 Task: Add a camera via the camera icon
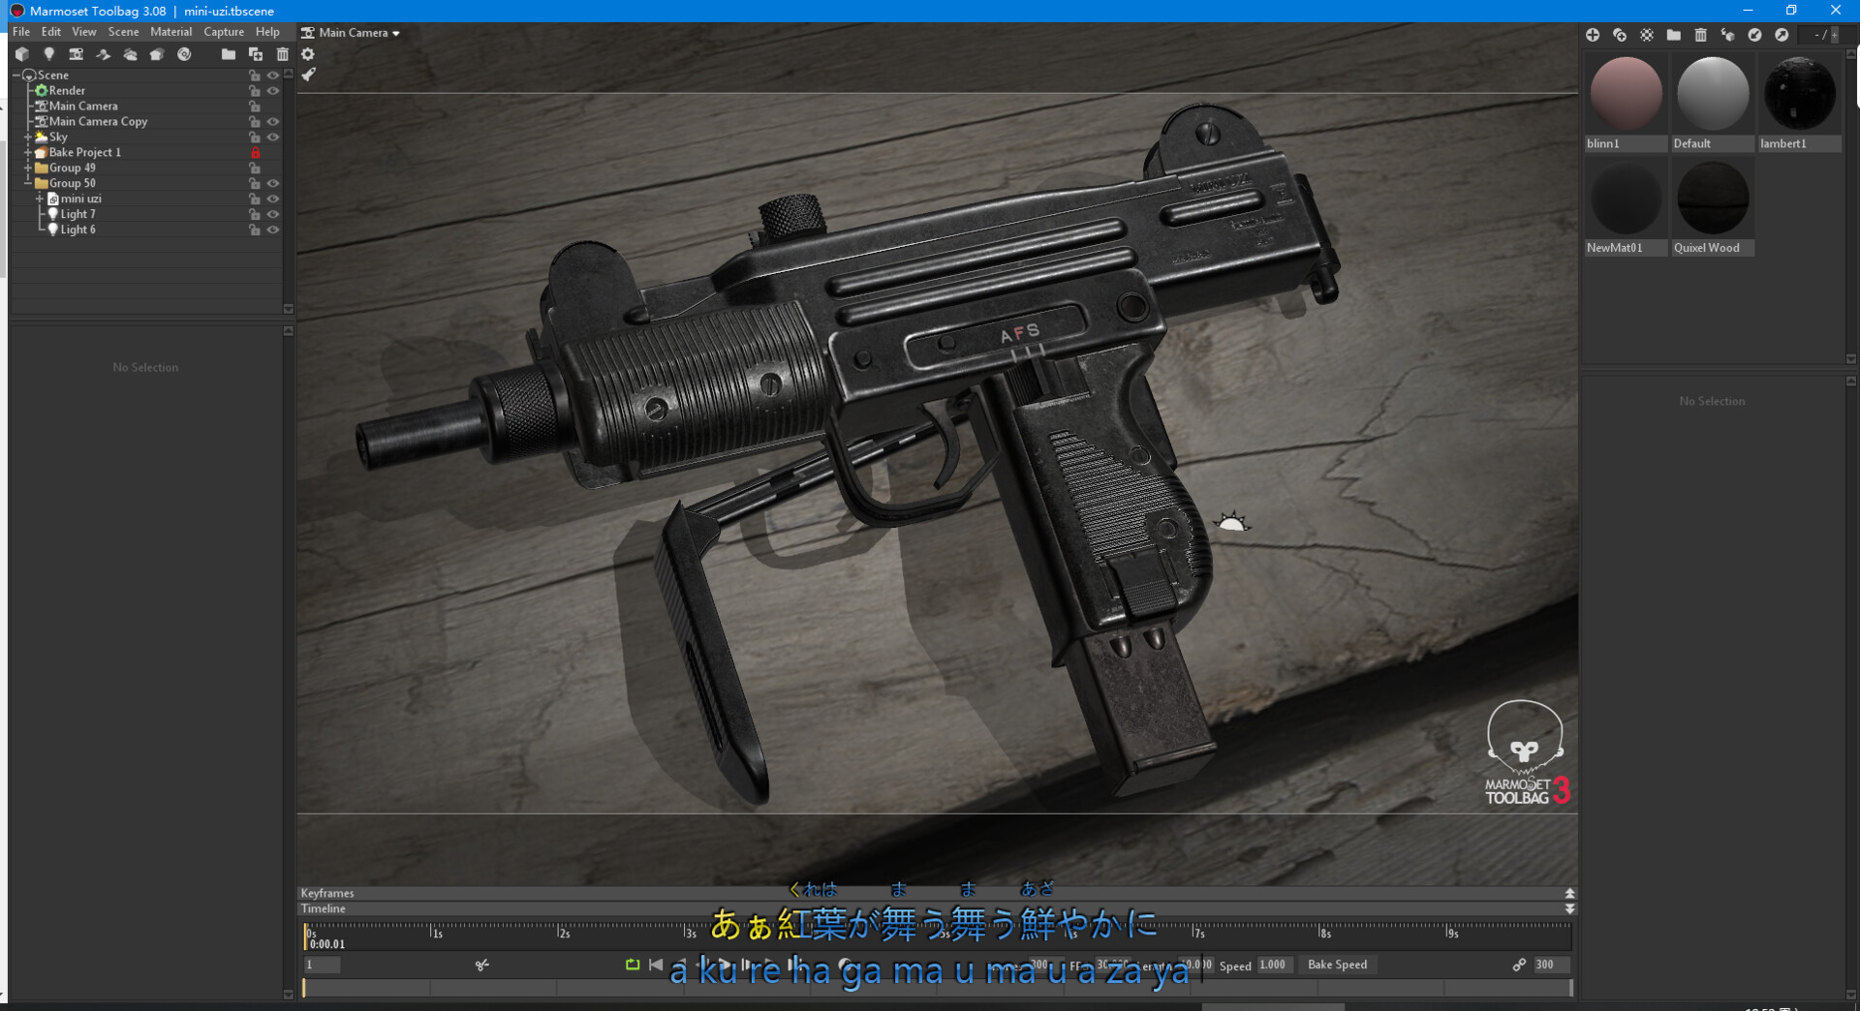[77, 54]
